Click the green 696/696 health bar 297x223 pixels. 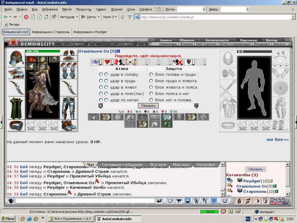[42, 51]
